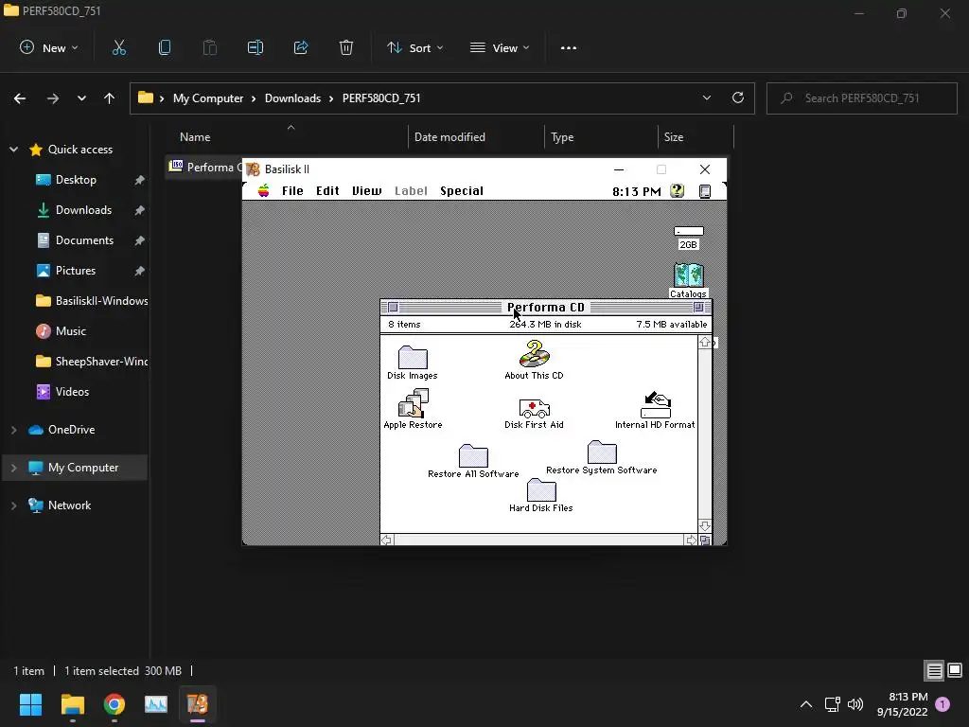
Task: Select the 2GB disk icon on Mac desktop
Action: coord(689,237)
